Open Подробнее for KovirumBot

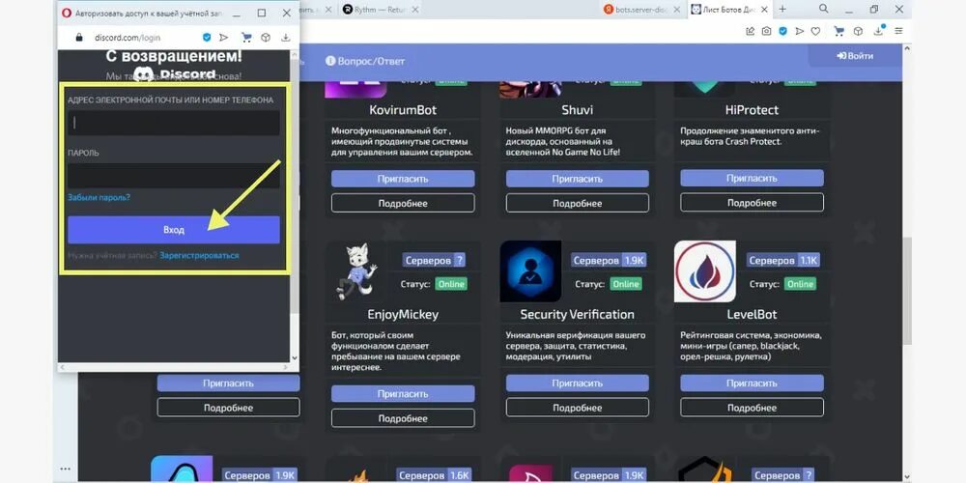pyautogui.click(x=403, y=203)
